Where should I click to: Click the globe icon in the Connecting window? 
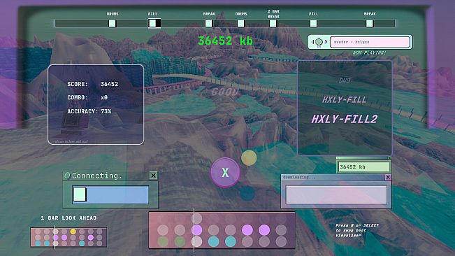pyautogui.click(x=67, y=176)
